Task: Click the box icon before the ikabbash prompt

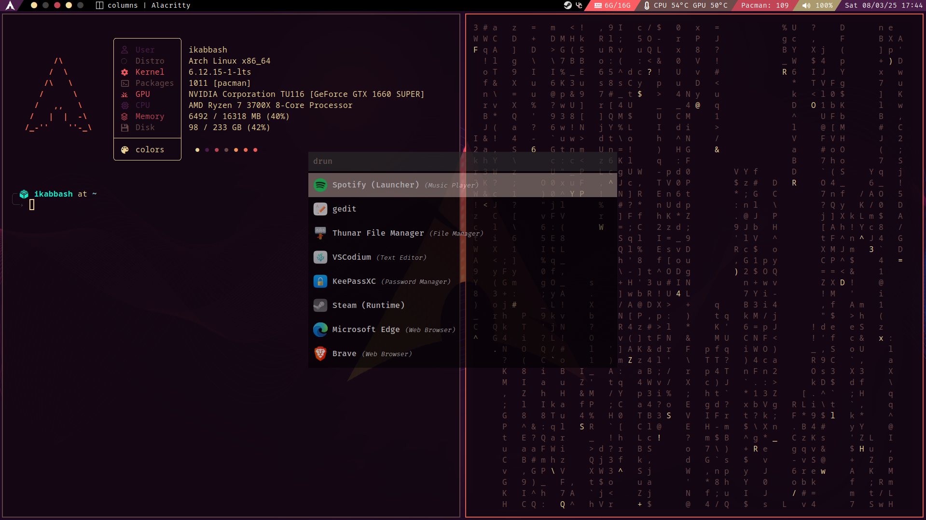Action: tap(24, 194)
